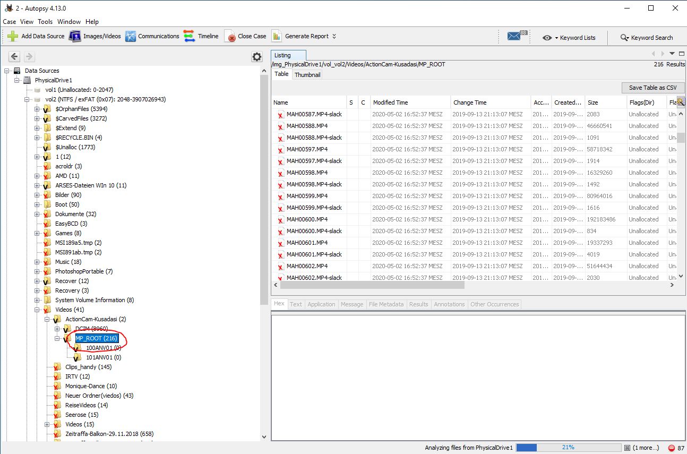
Task: Open Keyword Search box
Action: [x=647, y=38]
